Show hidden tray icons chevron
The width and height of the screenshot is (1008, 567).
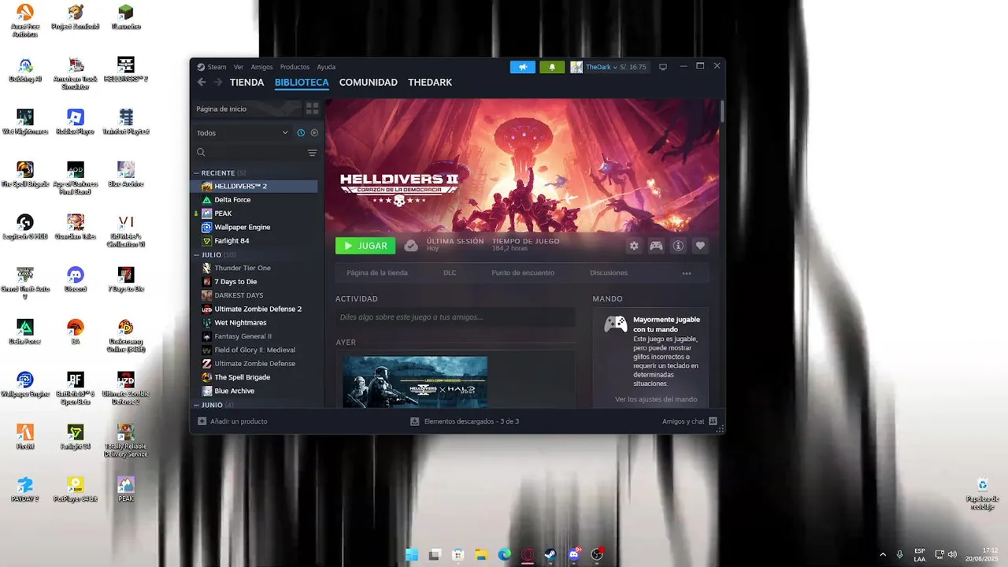coord(883,554)
